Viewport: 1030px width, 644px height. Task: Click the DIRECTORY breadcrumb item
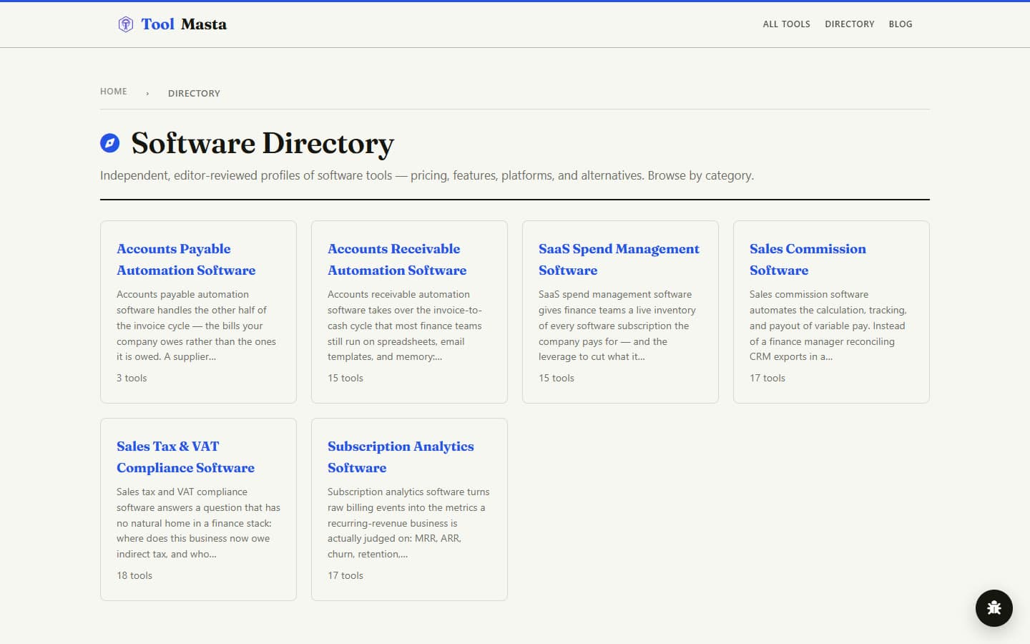coord(194,93)
